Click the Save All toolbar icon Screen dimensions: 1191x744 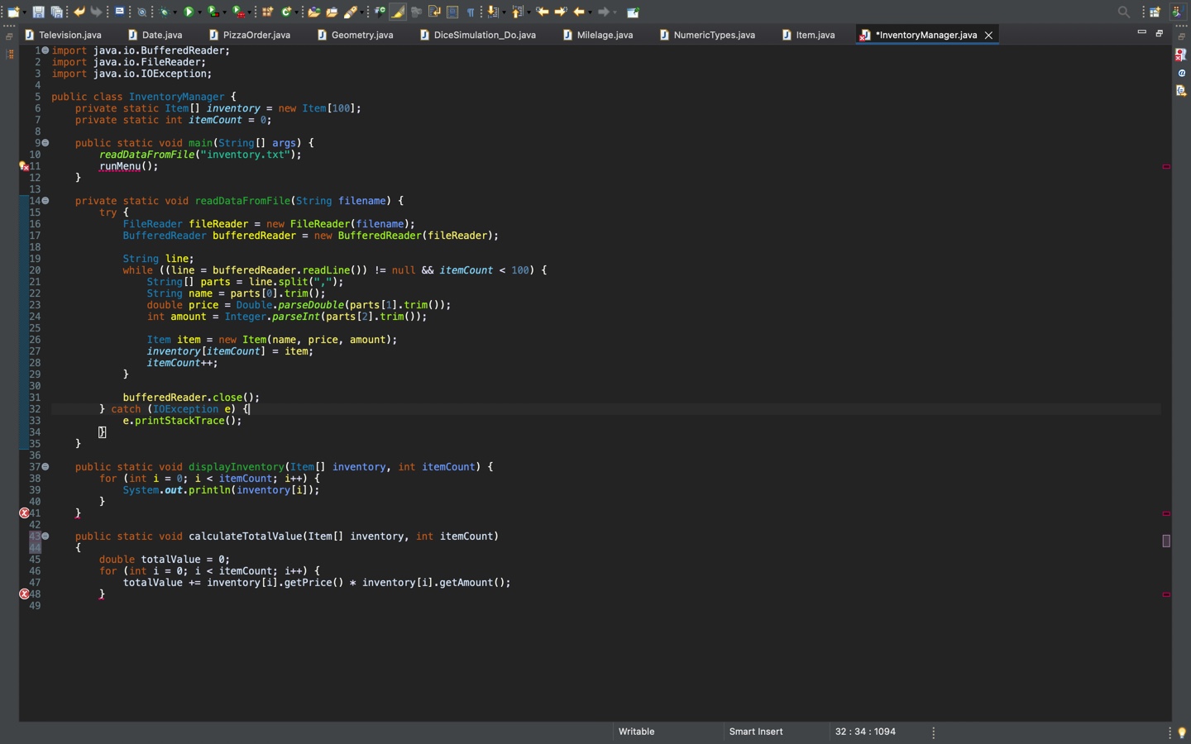[57, 12]
